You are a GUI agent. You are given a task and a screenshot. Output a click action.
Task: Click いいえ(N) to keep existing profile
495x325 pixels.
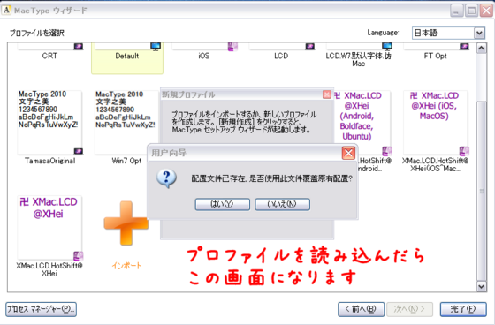282,204
